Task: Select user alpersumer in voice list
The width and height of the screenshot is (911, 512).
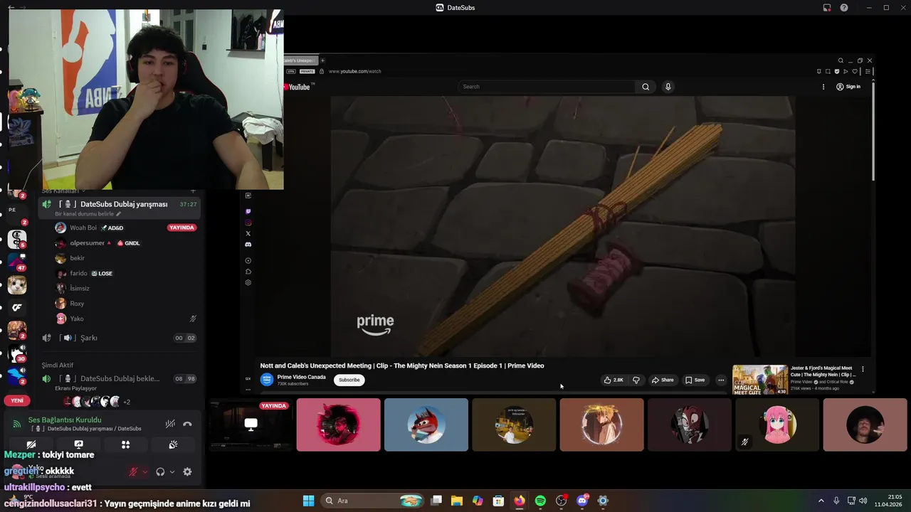Action: pos(87,243)
